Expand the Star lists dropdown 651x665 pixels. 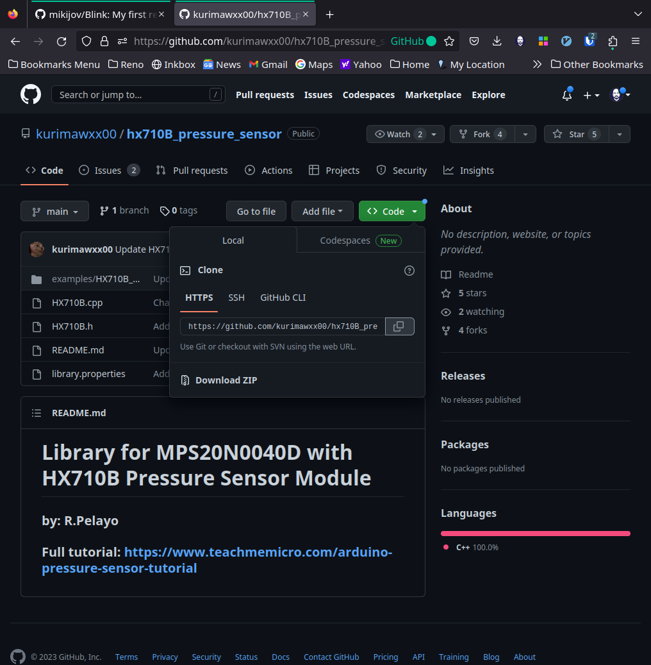[x=620, y=135]
